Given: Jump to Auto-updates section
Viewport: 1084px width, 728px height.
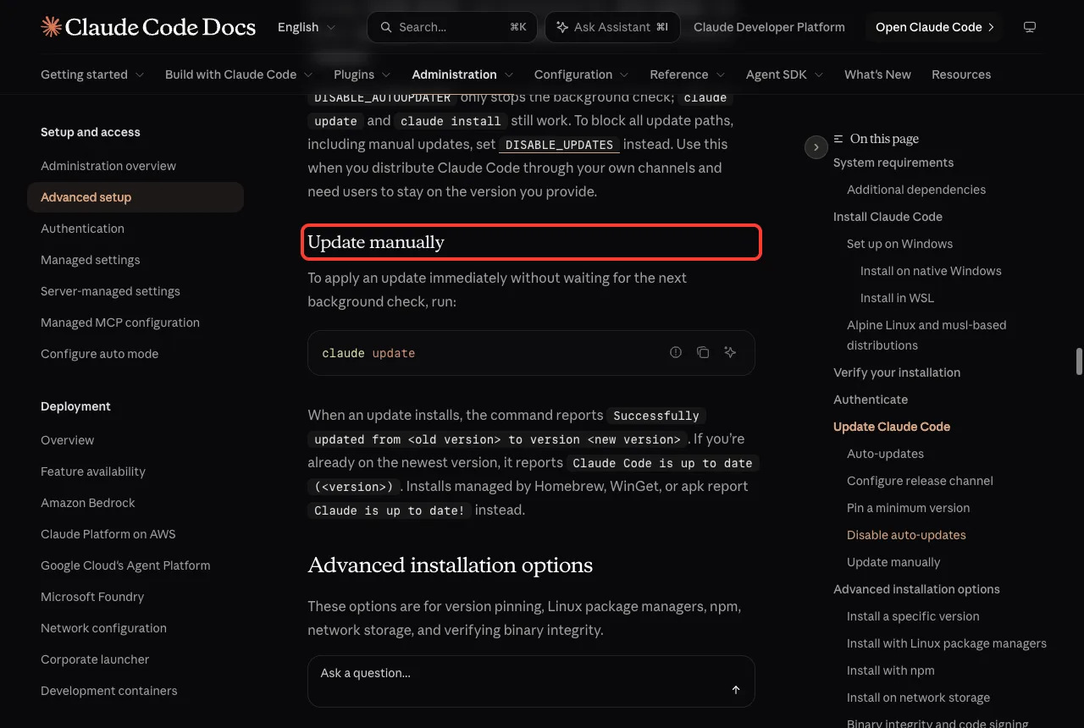Looking at the screenshot, I should [885, 454].
